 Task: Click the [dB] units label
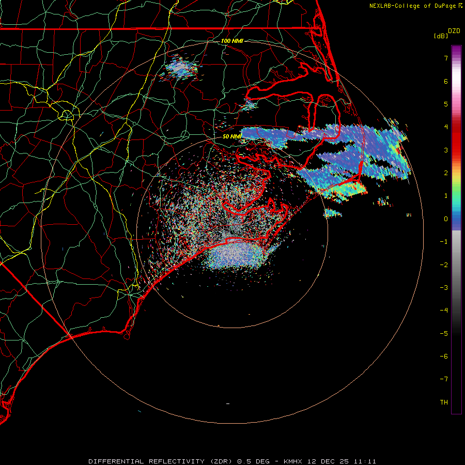tap(441, 36)
